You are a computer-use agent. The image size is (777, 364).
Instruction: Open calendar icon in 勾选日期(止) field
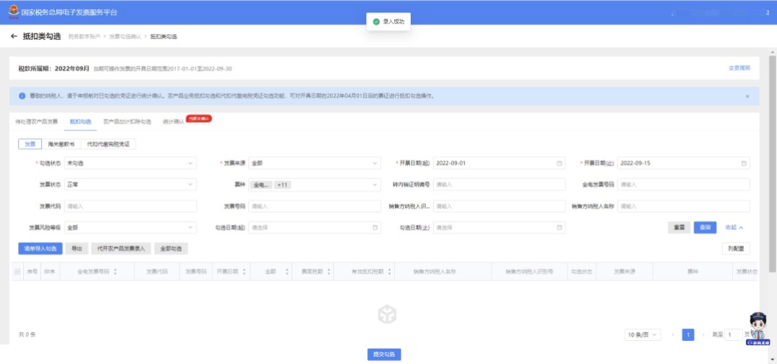tap(559, 228)
